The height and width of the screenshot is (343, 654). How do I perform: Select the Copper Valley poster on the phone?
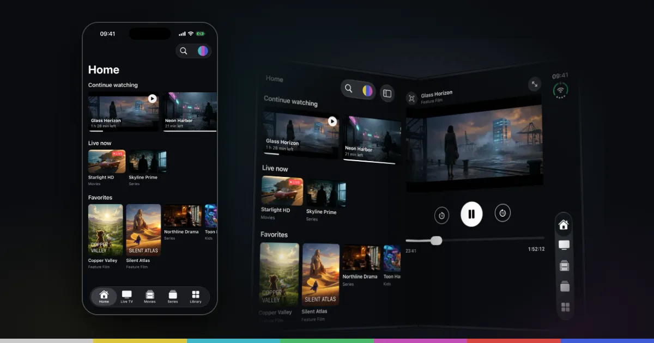(x=106, y=230)
